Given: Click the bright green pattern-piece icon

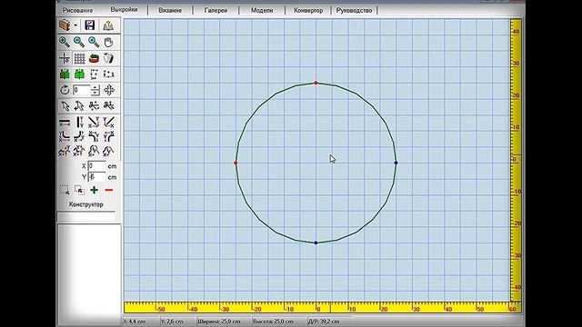Looking at the screenshot, I should point(79,74).
